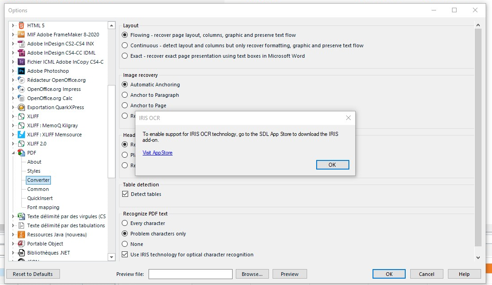The image size is (492, 285).
Task: Click the OpenOffice.org Impress icon
Action: coord(21,89)
